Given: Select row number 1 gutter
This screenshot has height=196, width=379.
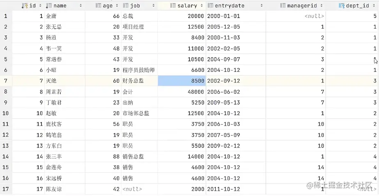Looking at the screenshot, I should pyautogui.click(x=6, y=16).
